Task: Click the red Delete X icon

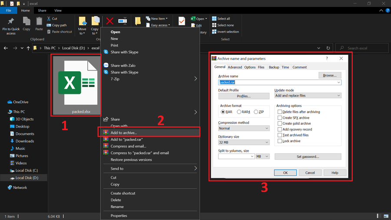Action: (110, 21)
